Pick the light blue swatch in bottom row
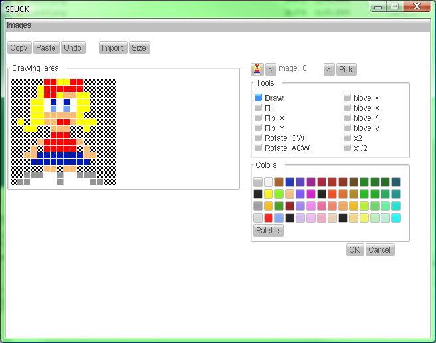The width and height of the screenshot is (436, 343). click(279, 218)
